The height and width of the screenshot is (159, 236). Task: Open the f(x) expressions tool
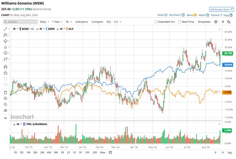click(109, 22)
